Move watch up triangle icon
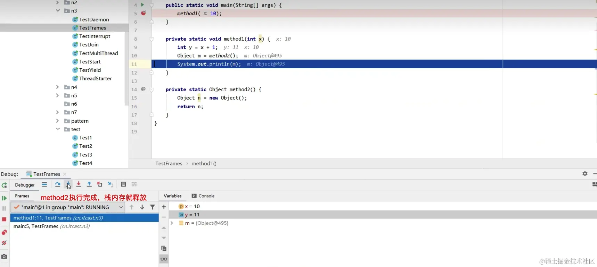This screenshot has width=597, height=267. (164, 228)
